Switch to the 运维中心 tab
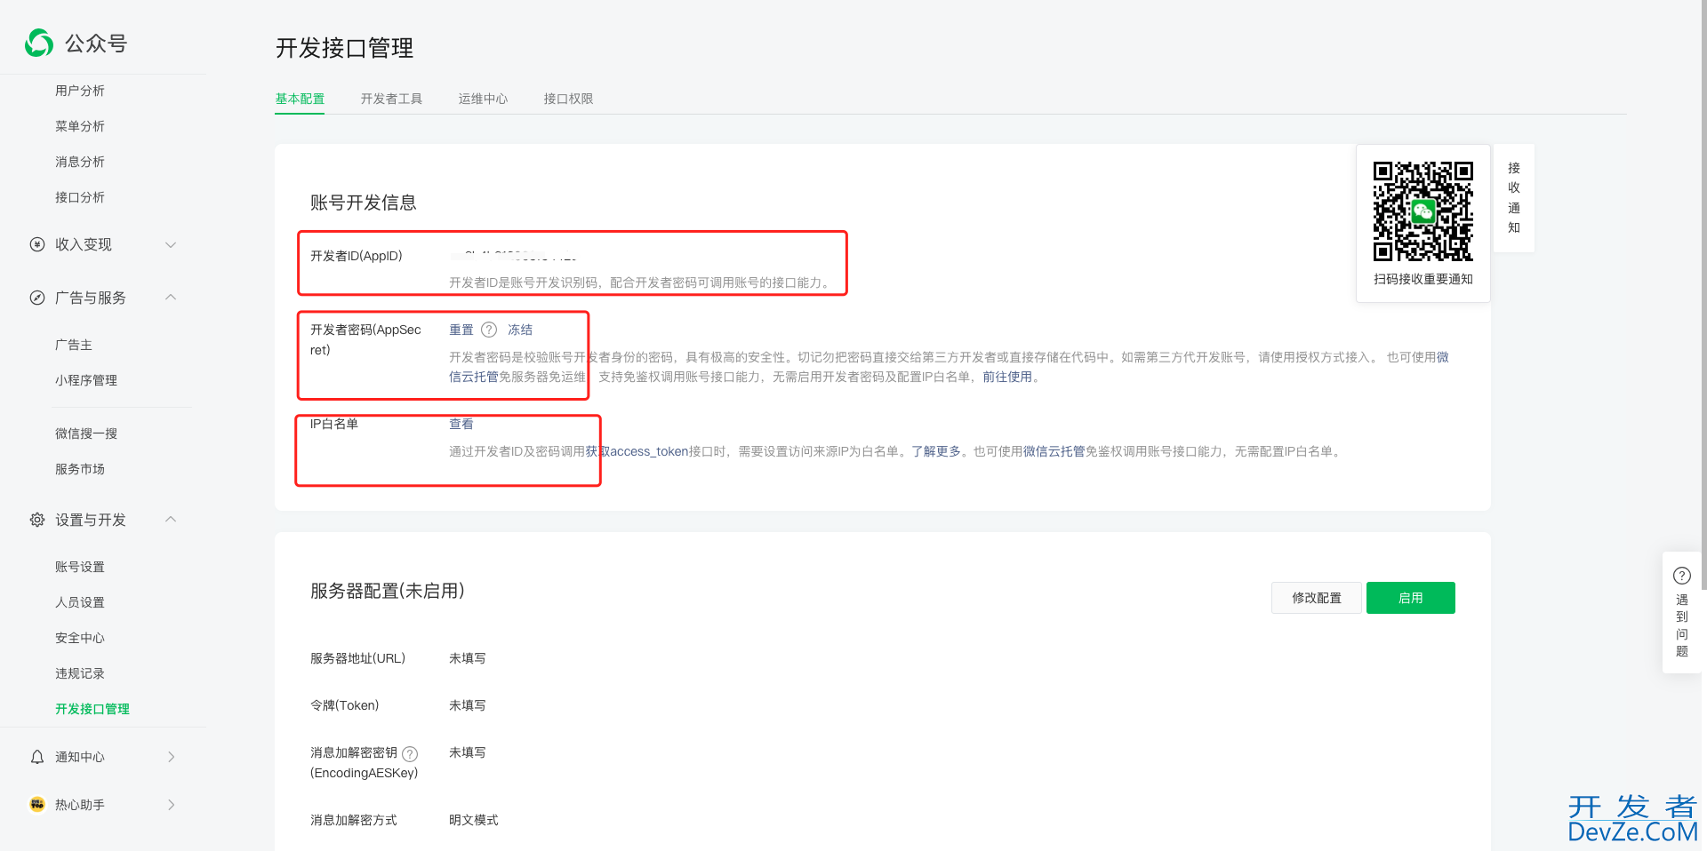1707x851 pixels. pos(483,99)
